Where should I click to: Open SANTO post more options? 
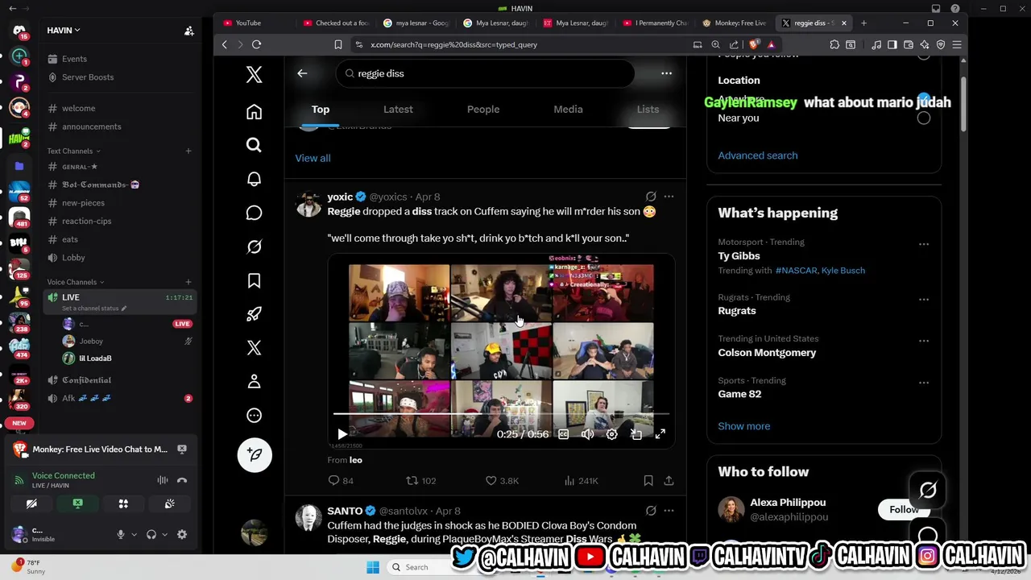coord(669,511)
